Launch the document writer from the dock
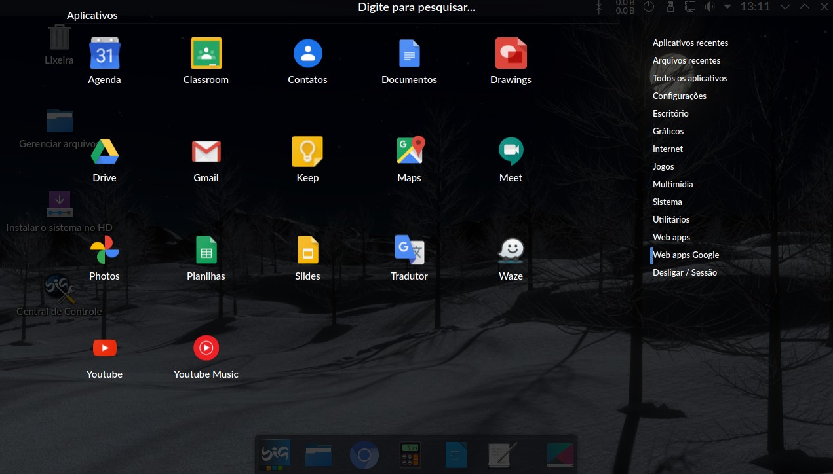The height and width of the screenshot is (474, 833). click(456, 455)
